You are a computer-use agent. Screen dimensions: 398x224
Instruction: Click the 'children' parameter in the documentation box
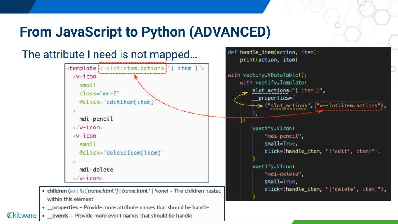(57, 191)
